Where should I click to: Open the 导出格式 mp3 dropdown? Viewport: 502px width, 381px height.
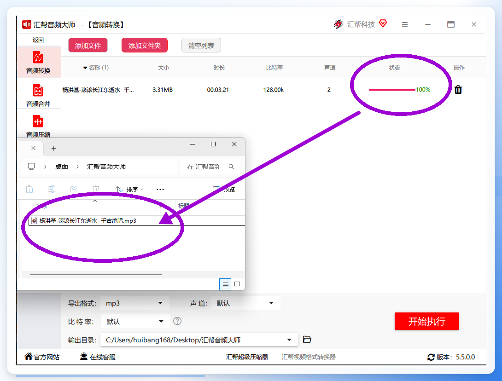[x=135, y=303]
